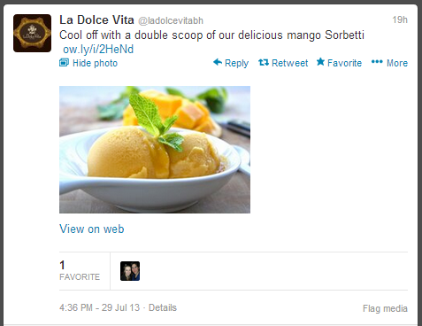Open the profile picture of the user who favorited
The height and width of the screenshot is (326, 422).
(x=130, y=271)
